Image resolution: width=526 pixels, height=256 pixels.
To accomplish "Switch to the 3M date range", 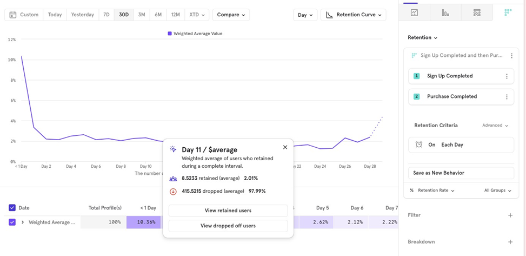I will (142, 15).
